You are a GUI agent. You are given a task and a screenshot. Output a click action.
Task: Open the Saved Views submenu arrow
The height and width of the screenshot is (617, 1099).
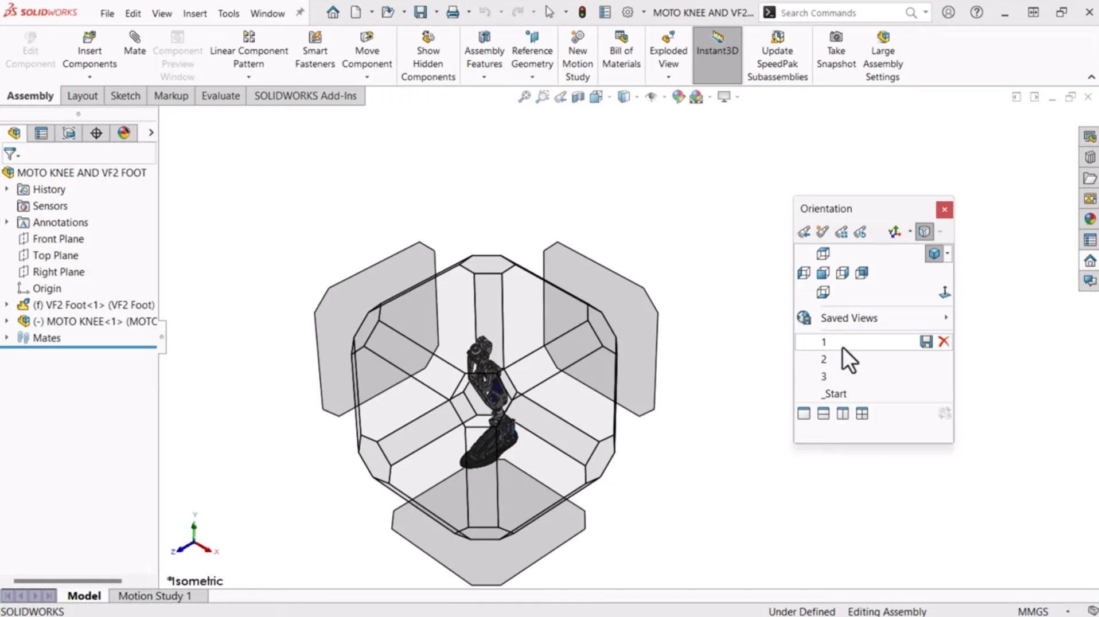click(945, 318)
